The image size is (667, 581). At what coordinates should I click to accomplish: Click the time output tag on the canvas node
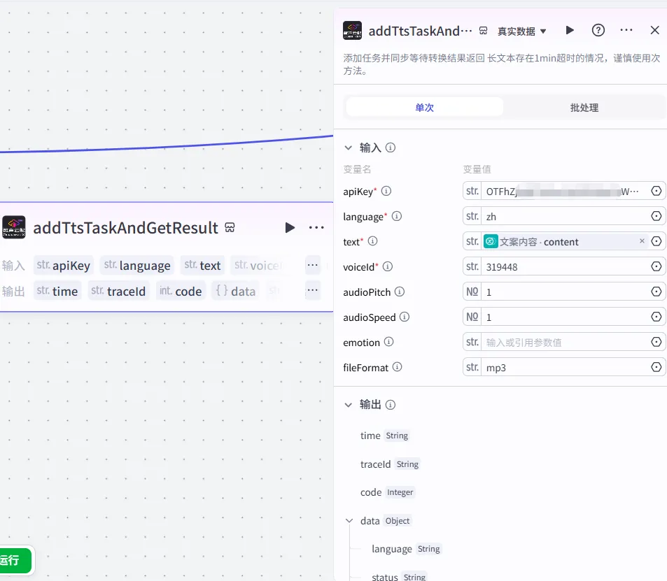pyautogui.click(x=57, y=291)
